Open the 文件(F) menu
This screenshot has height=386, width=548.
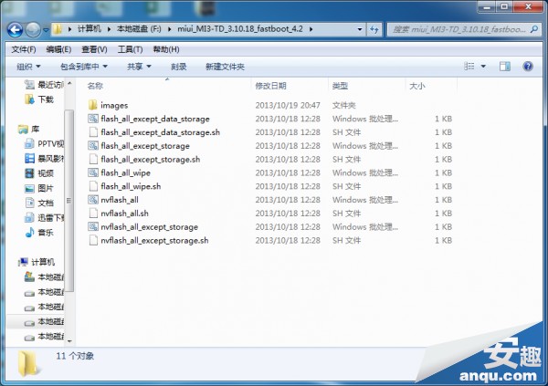coord(24,49)
